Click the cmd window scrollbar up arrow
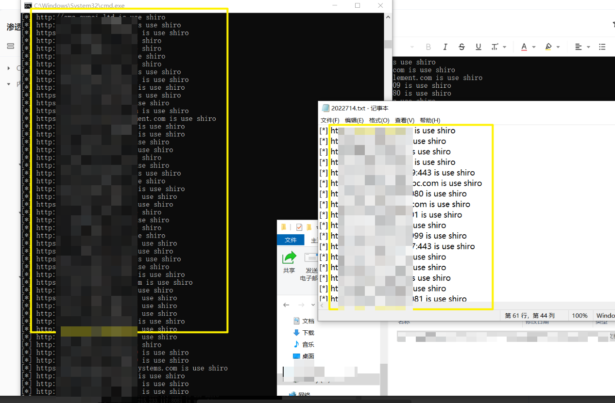The image size is (615, 403). [x=388, y=17]
